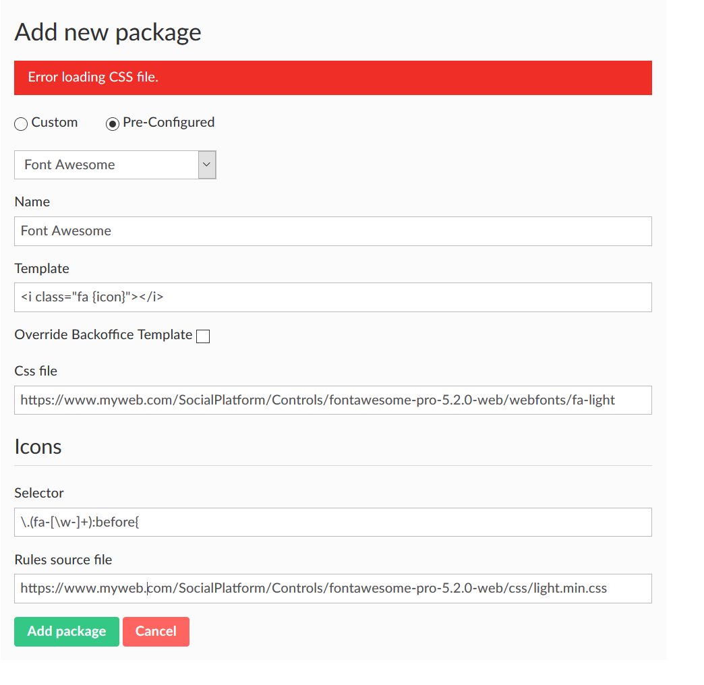Click into the Template input field

(332, 297)
